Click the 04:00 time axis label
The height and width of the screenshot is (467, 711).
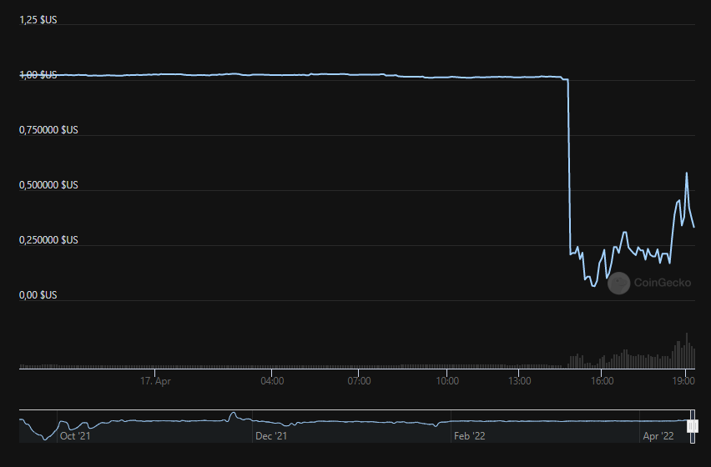[x=272, y=381]
